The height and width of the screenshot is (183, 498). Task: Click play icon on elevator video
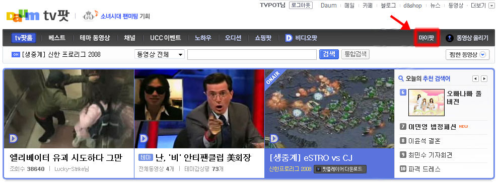pyautogui.click(x=13, y=139)
